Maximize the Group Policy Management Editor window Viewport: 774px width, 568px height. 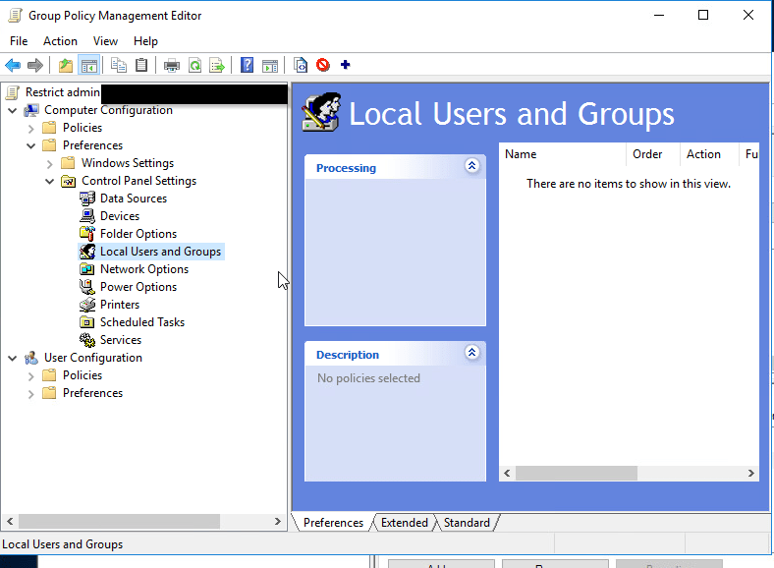[x=703, y=16]
